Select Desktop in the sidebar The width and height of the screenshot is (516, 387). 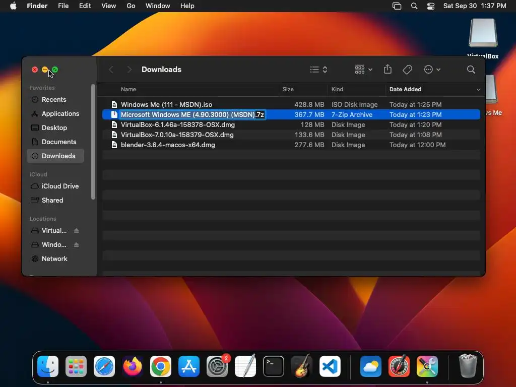55,127
